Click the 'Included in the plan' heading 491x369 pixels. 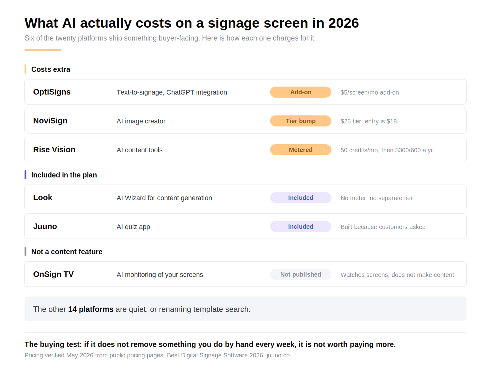click(64, 175)
